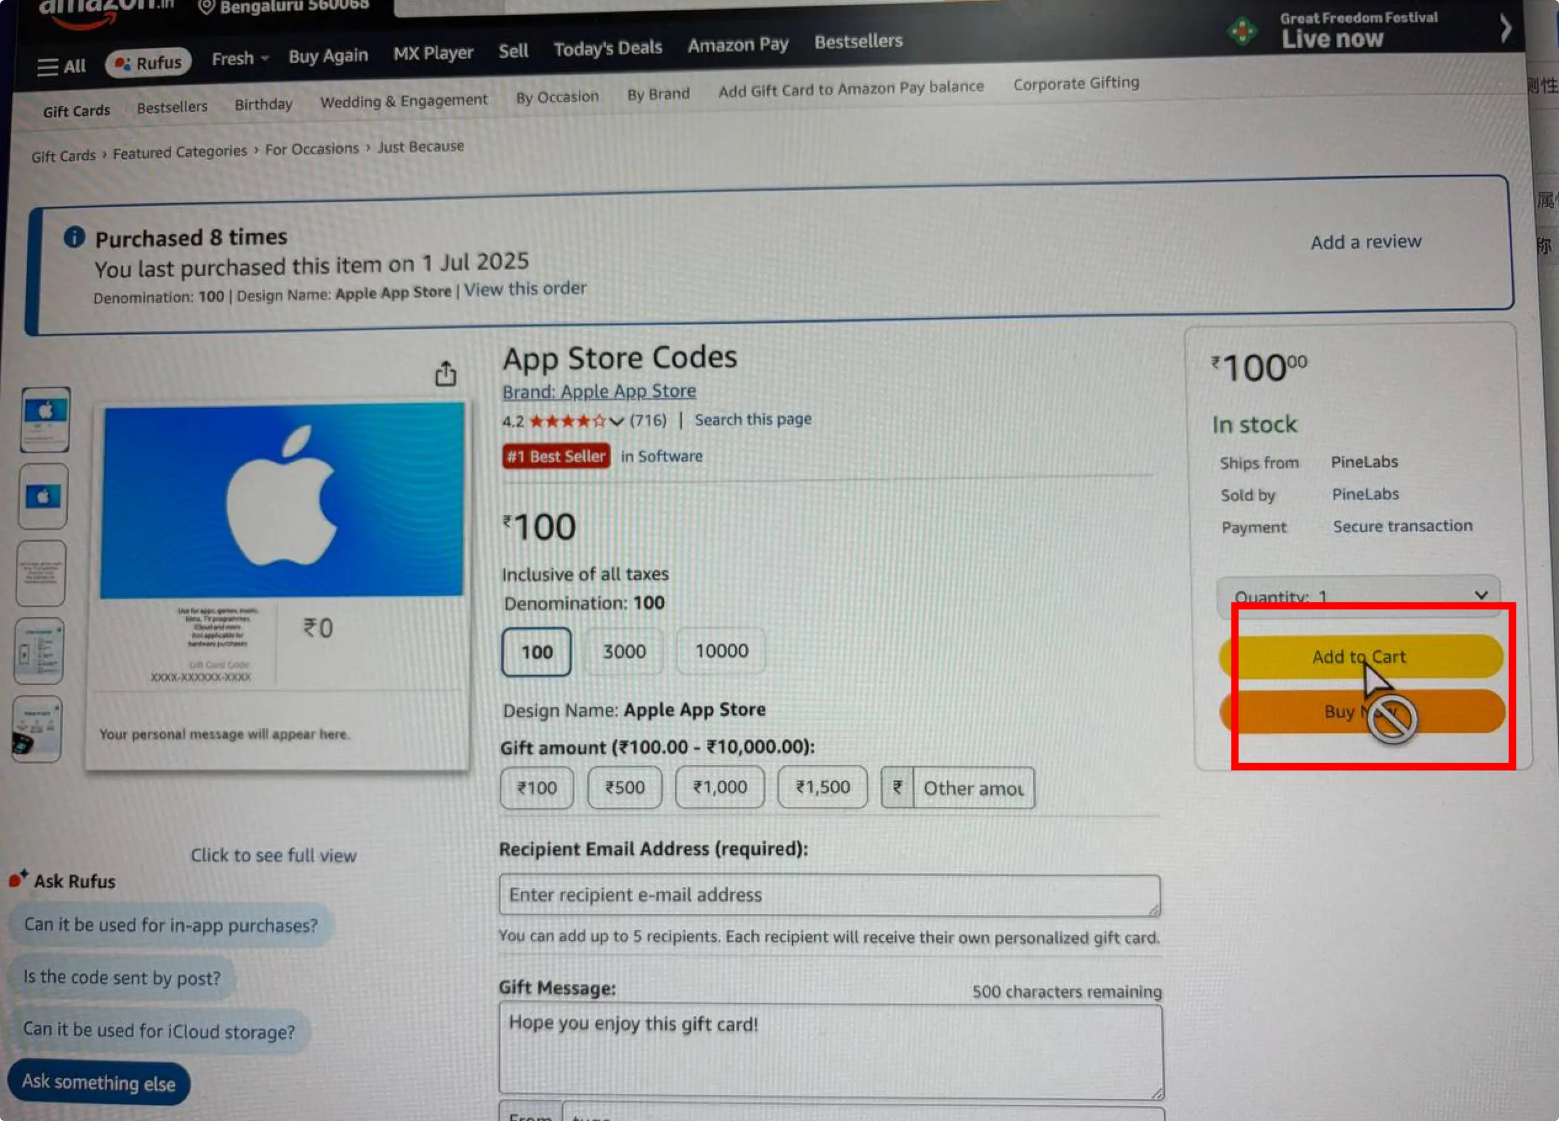
Task: Open MX Player in navigation bar
Action: pyautogui.click(x=433, y=53)
